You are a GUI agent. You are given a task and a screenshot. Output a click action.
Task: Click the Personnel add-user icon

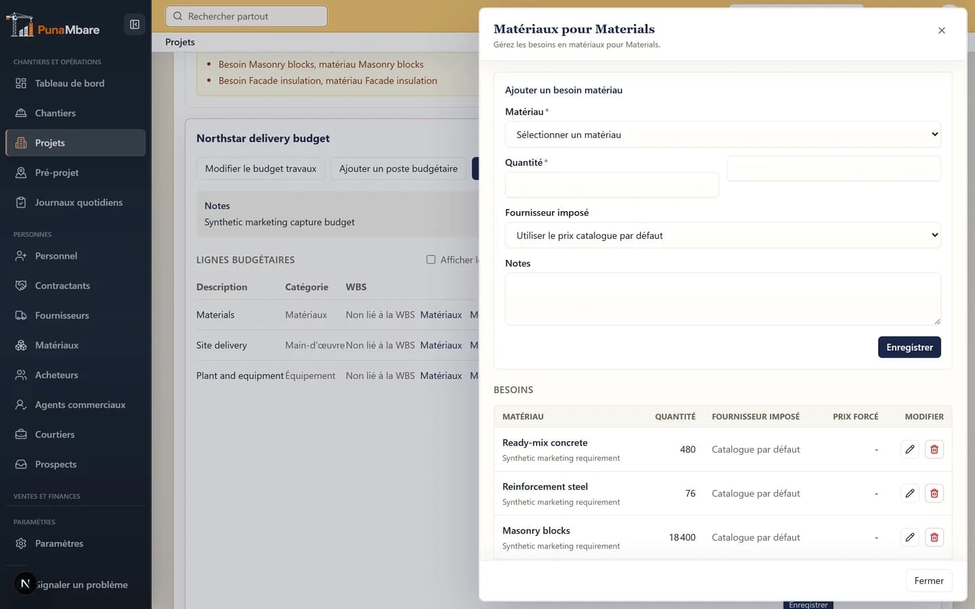[x=21, y=256]
